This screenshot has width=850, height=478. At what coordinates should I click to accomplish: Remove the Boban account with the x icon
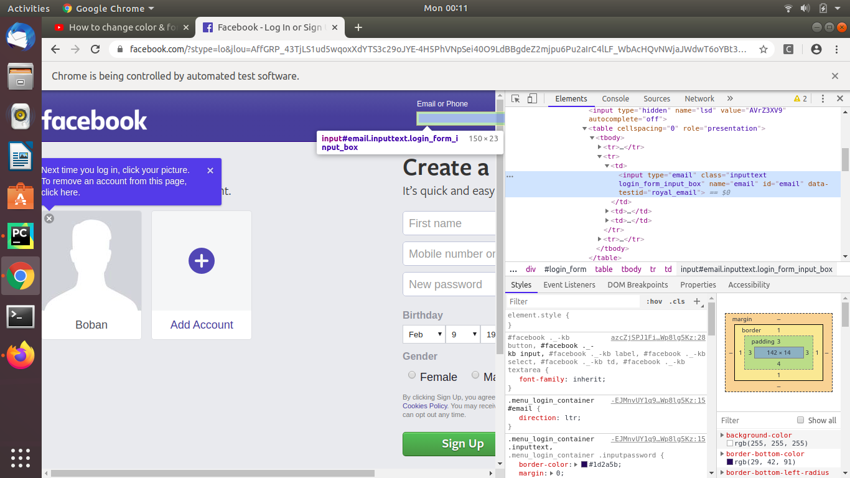coord(49,218)
